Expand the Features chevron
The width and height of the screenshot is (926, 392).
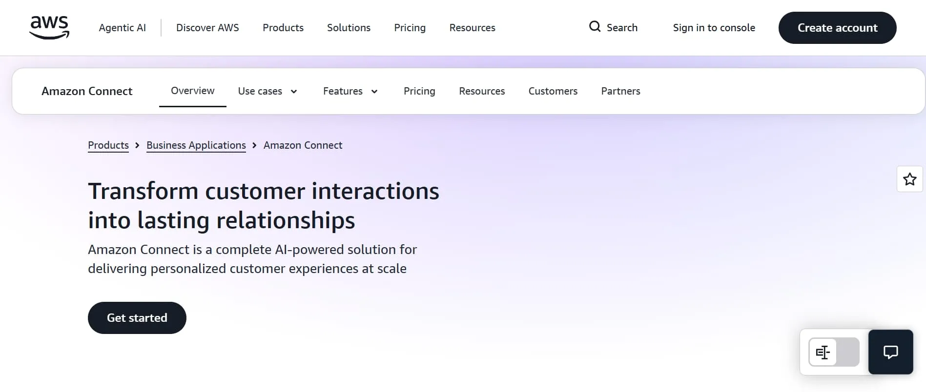tap(374, 92)
